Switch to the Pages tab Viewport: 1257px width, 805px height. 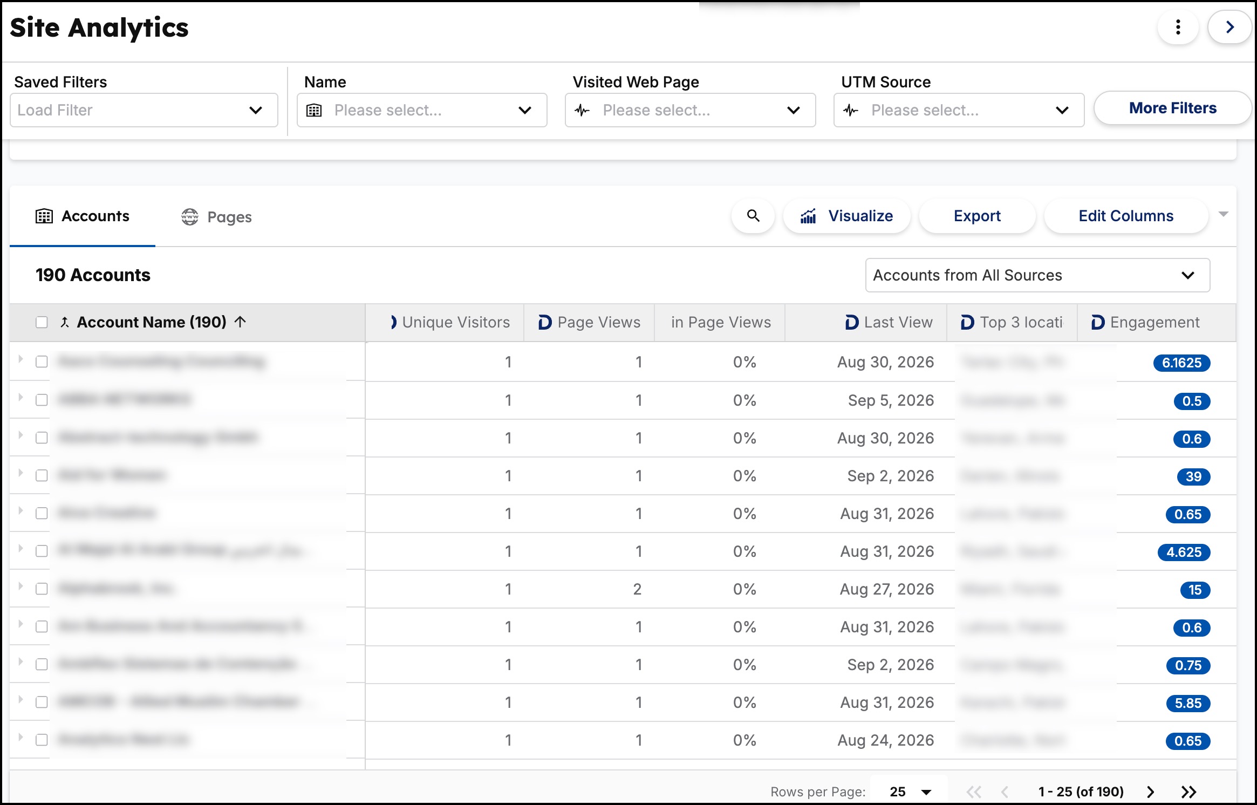click(x=216, y=217)
